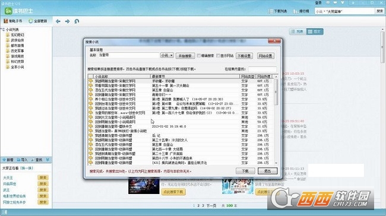Select result row with chapter 第三十五章
386x216 pixels.
[x=181, y=140]
